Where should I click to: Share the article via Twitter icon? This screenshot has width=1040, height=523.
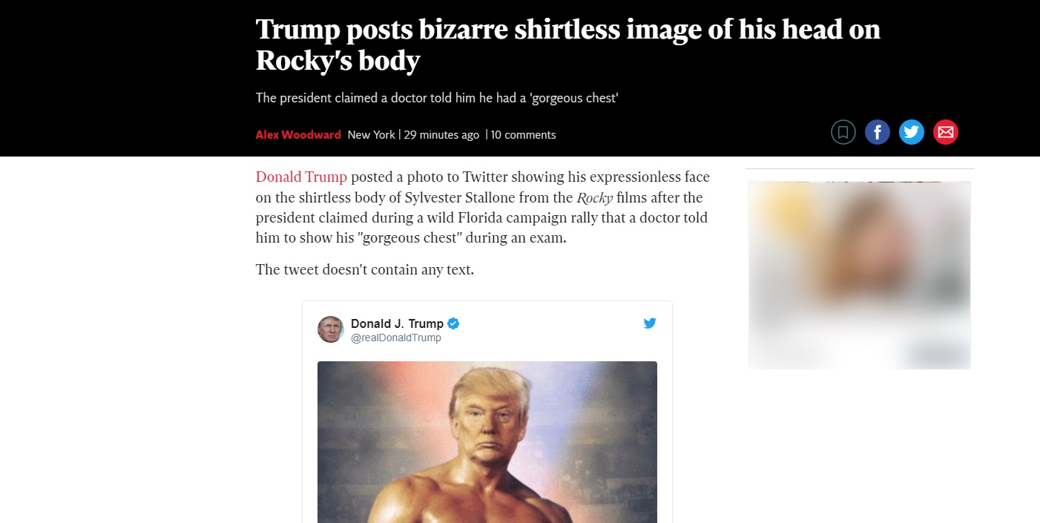click(x=911, y=133)
